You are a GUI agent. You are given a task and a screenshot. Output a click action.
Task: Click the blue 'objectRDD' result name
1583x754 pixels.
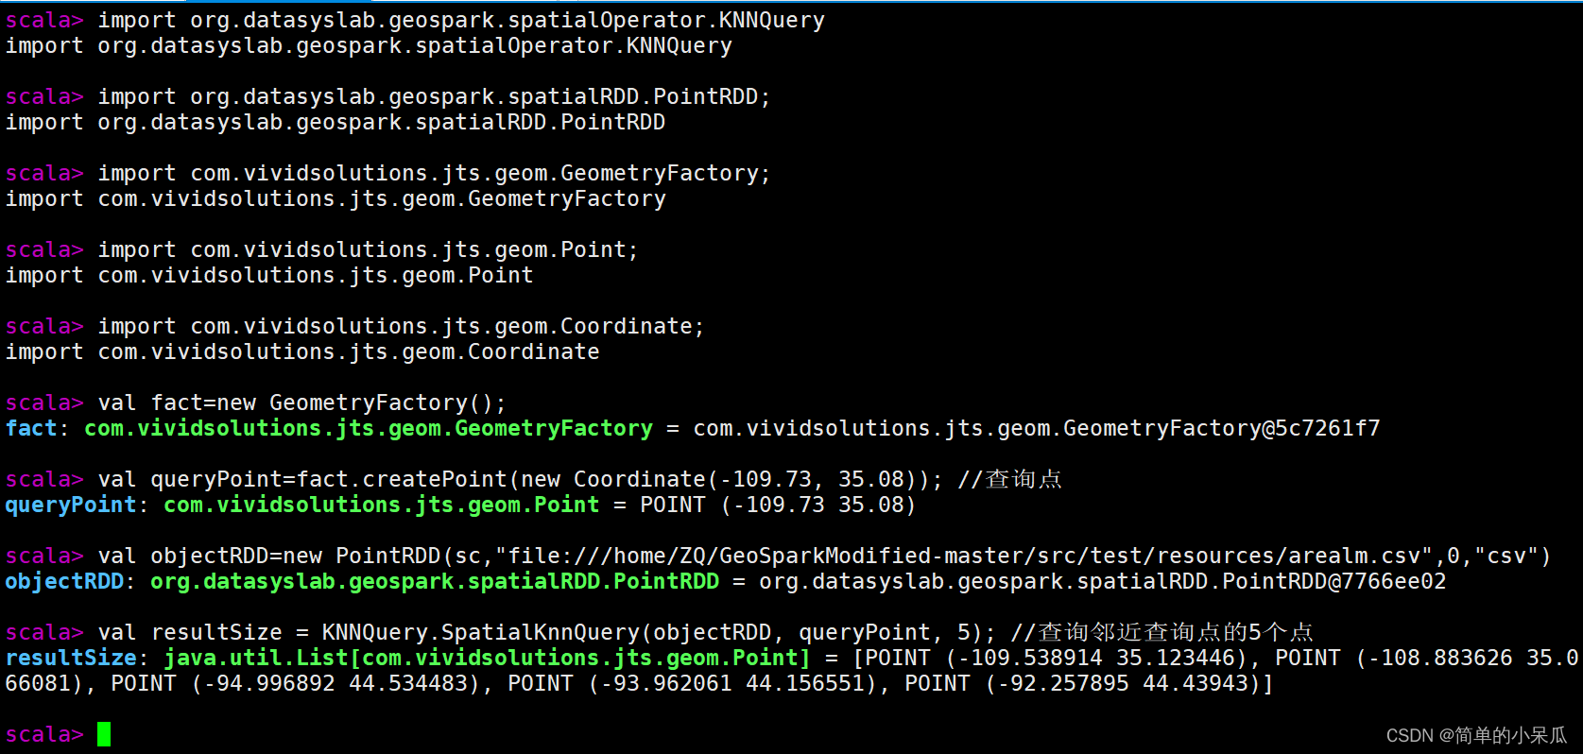pos(64,581)
